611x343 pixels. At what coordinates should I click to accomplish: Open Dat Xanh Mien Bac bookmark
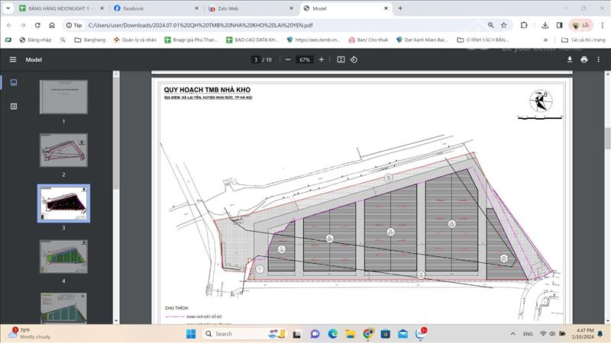(x=422, y=40)
